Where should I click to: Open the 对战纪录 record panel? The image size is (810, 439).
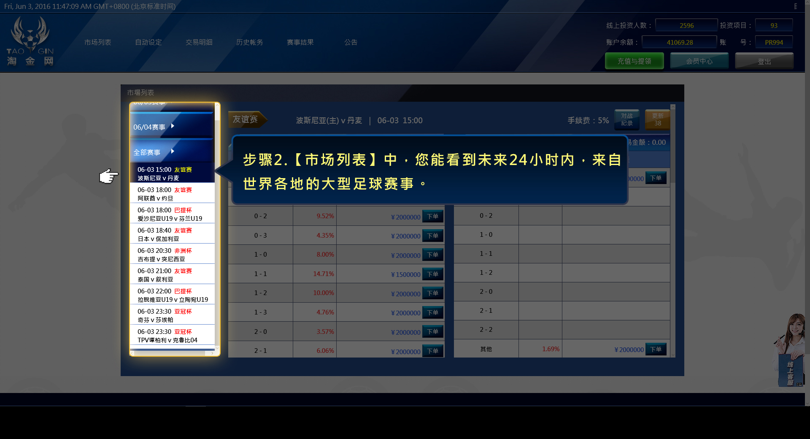click(x=627, y=119)
